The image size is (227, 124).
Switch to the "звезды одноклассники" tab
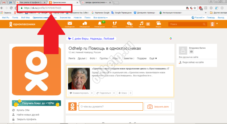[96, 3]
